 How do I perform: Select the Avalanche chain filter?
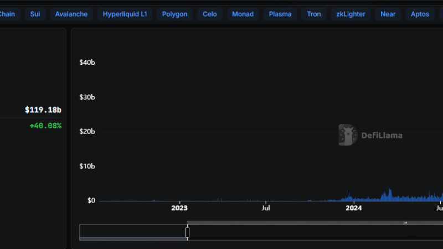(71, 14)
